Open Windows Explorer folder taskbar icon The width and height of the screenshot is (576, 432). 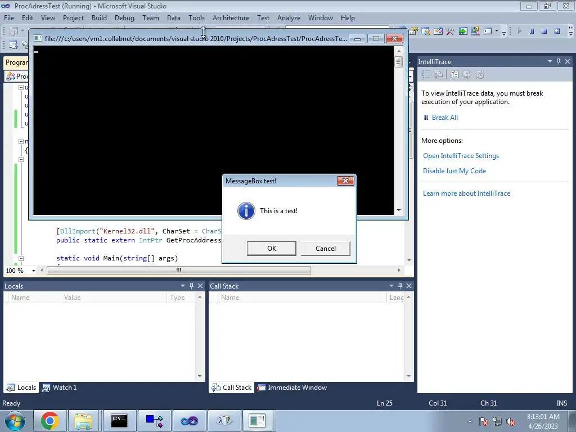(x=83, y=420)
